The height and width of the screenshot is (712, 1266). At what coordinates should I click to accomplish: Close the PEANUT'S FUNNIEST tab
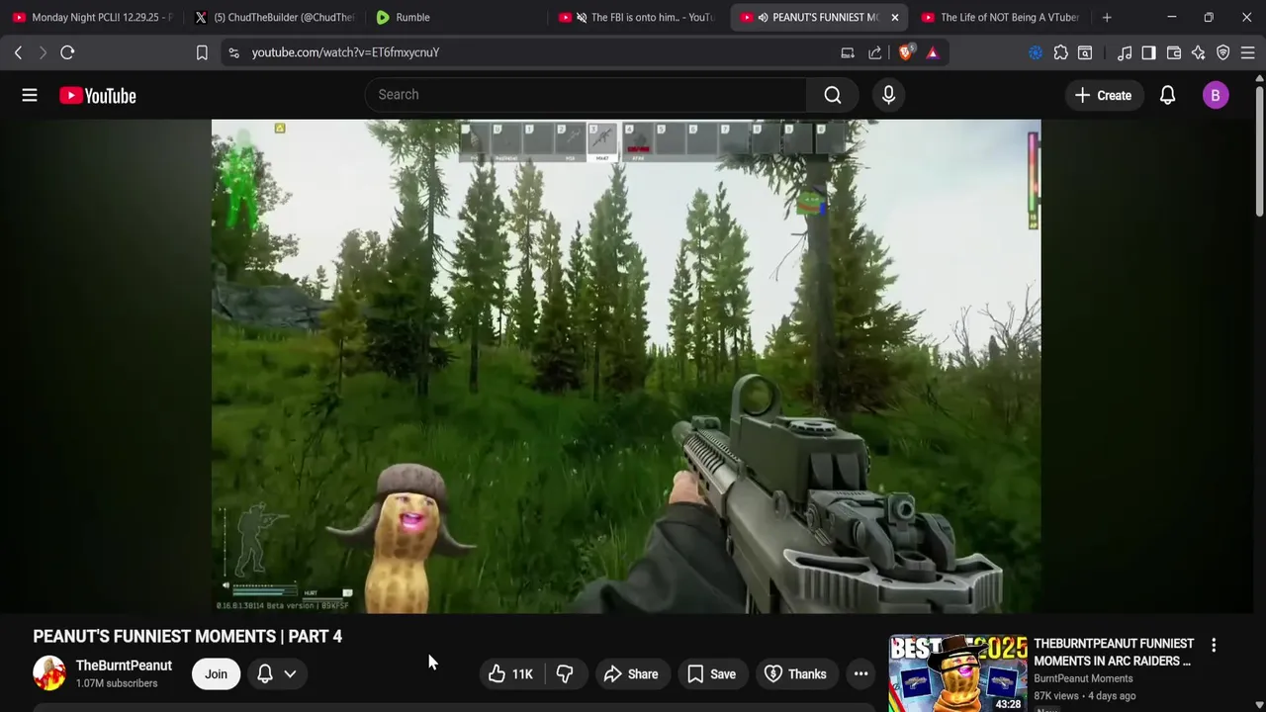coord(894,17)
